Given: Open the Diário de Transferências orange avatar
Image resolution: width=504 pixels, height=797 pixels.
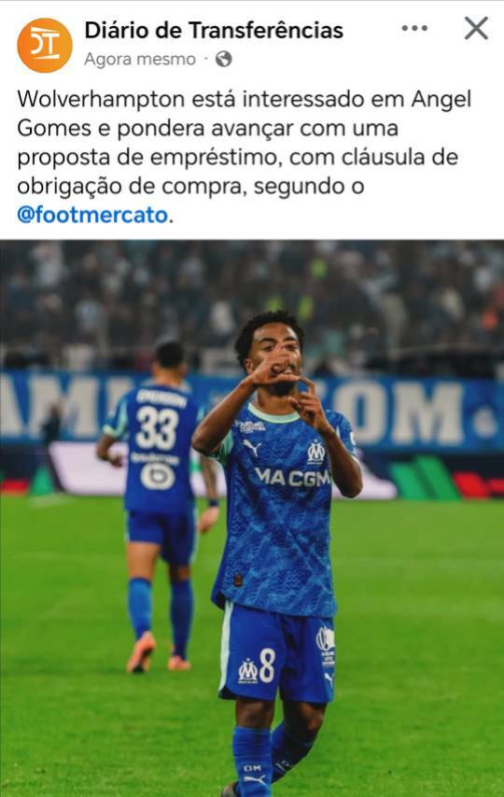Looking at the screenshot, I should (45, 45).
